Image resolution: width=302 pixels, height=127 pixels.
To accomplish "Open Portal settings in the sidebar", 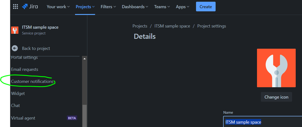I will click(x=24, y=57).
